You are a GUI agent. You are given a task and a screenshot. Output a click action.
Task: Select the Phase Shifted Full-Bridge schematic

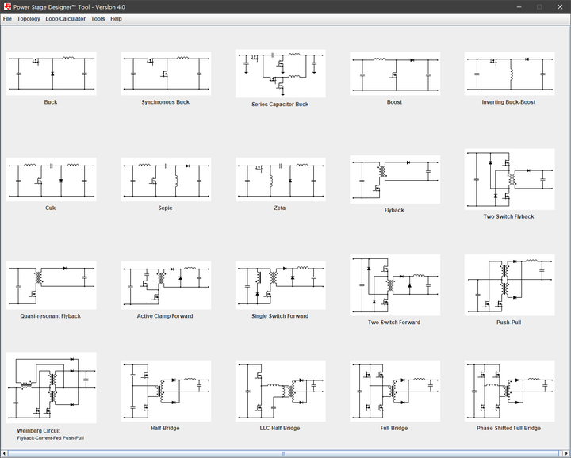(509, 391)
